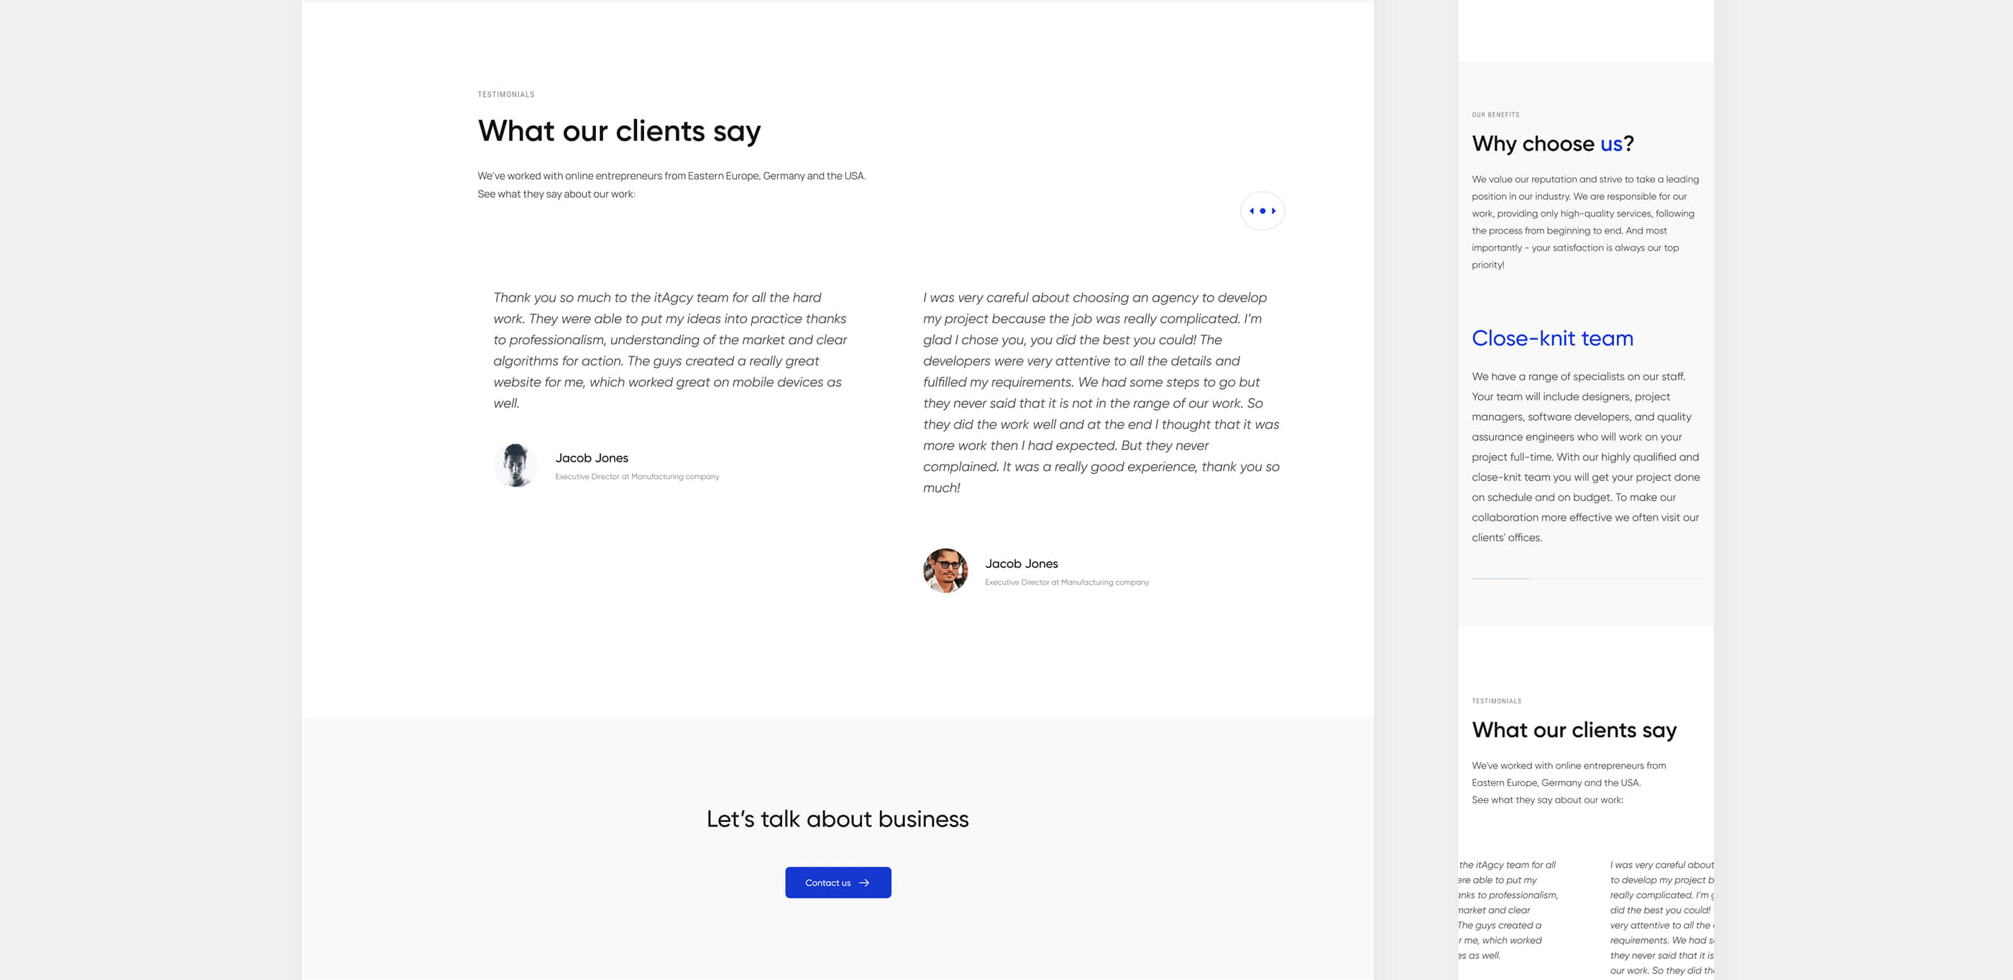Click the center dot in slider control
This screenshot has height=980, width=2013.
pyautogui.click(x=1262, y=211)
